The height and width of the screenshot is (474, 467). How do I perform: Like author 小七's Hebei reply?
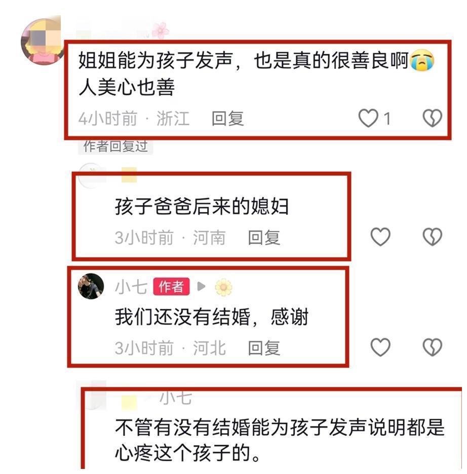tap(380, 347)
